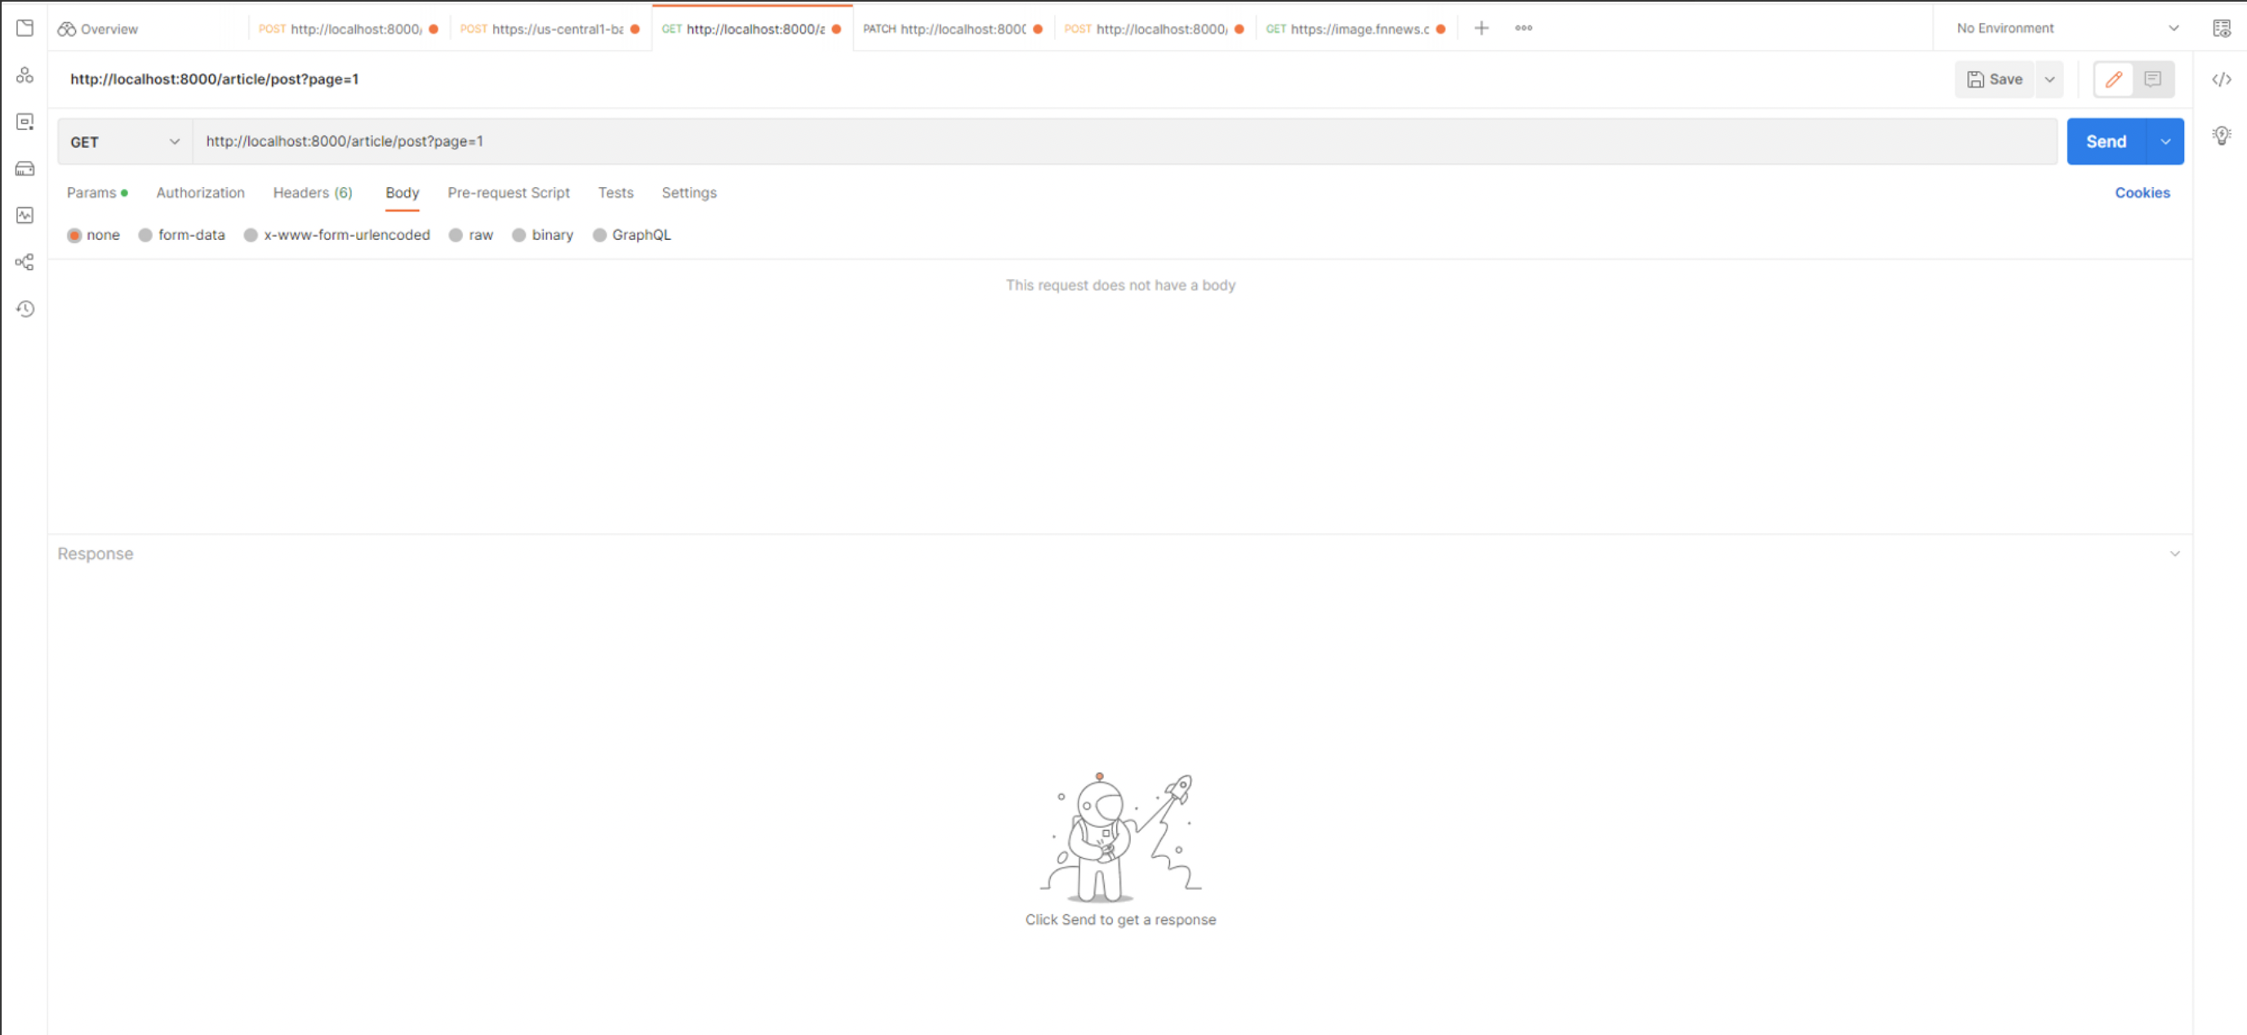Switch to the Pre-request Script tab

click(508, 193)
